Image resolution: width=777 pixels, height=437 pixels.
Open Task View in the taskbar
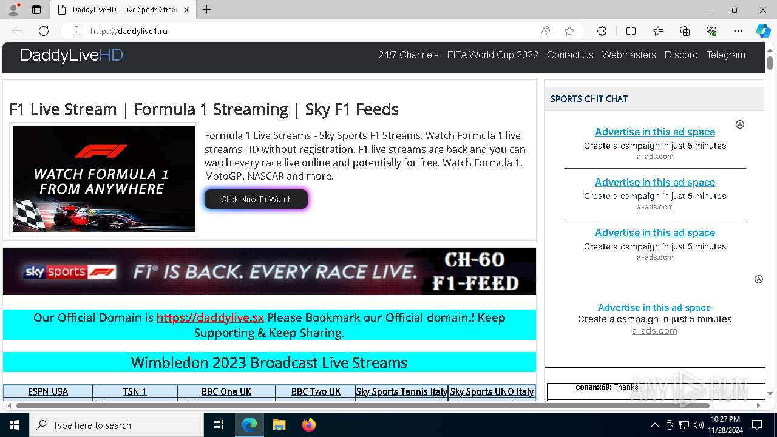(219, 425)
